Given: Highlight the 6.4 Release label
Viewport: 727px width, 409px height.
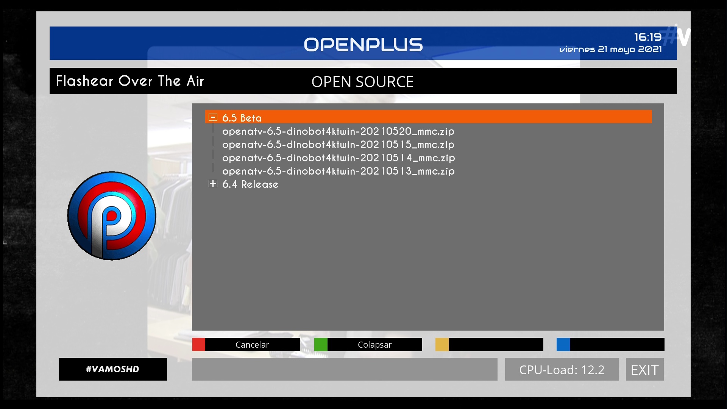Looking at the screenshot, I should [x=250, y=184].
